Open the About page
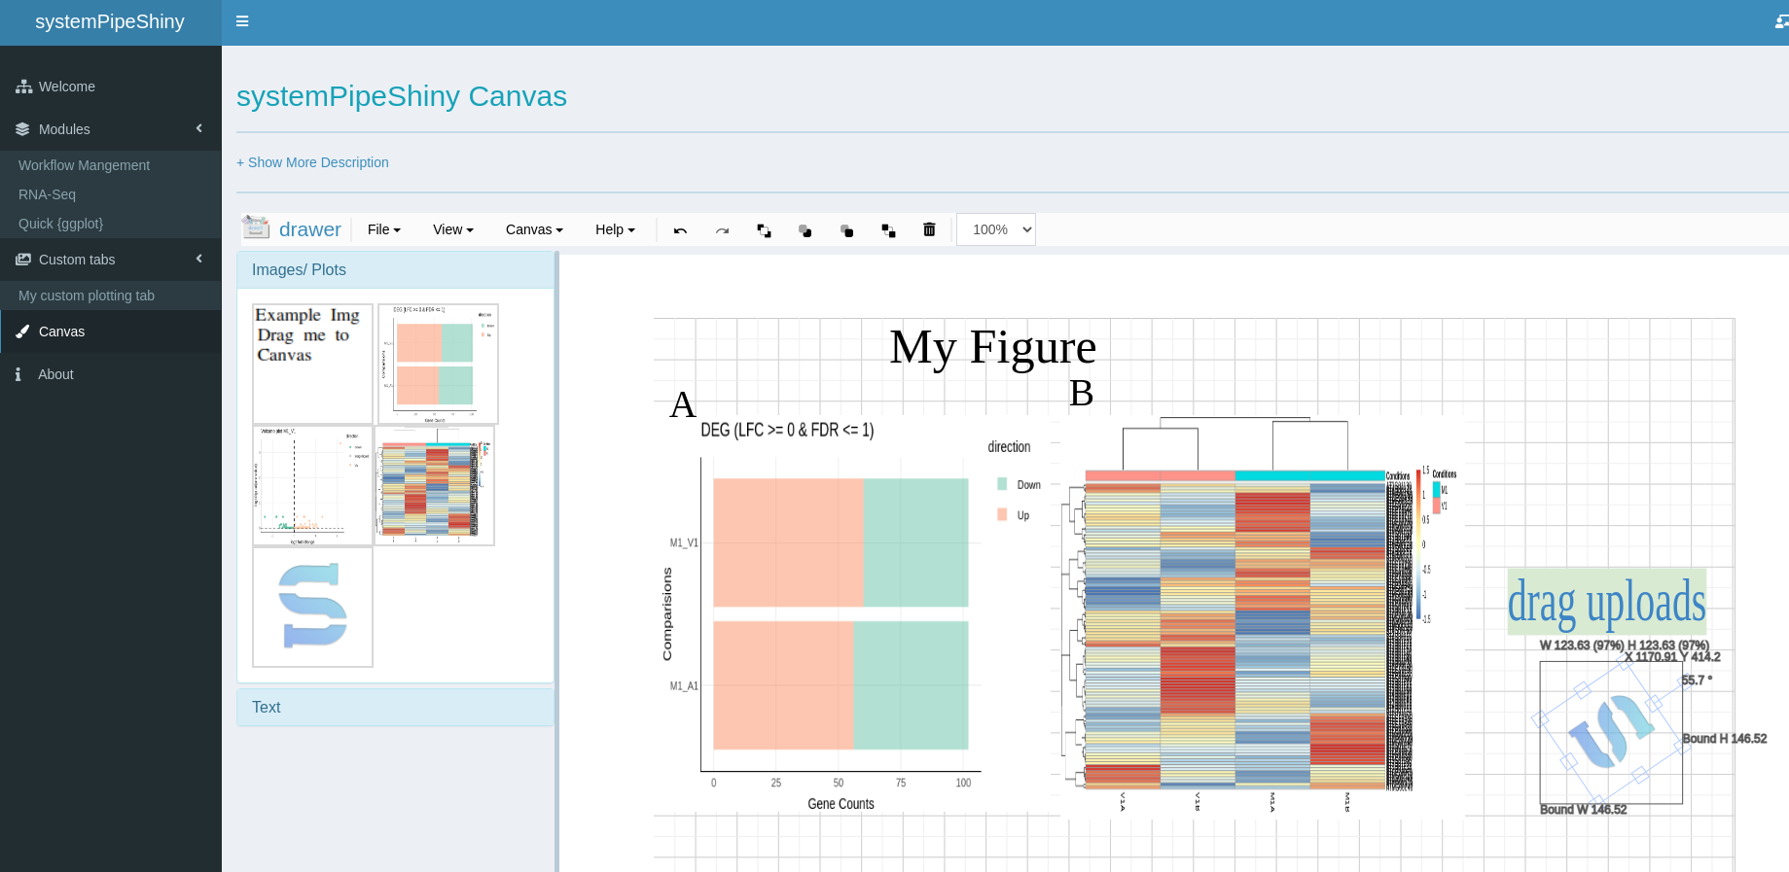This screenshot has width=1789, height=872. [x=111, y=374]
